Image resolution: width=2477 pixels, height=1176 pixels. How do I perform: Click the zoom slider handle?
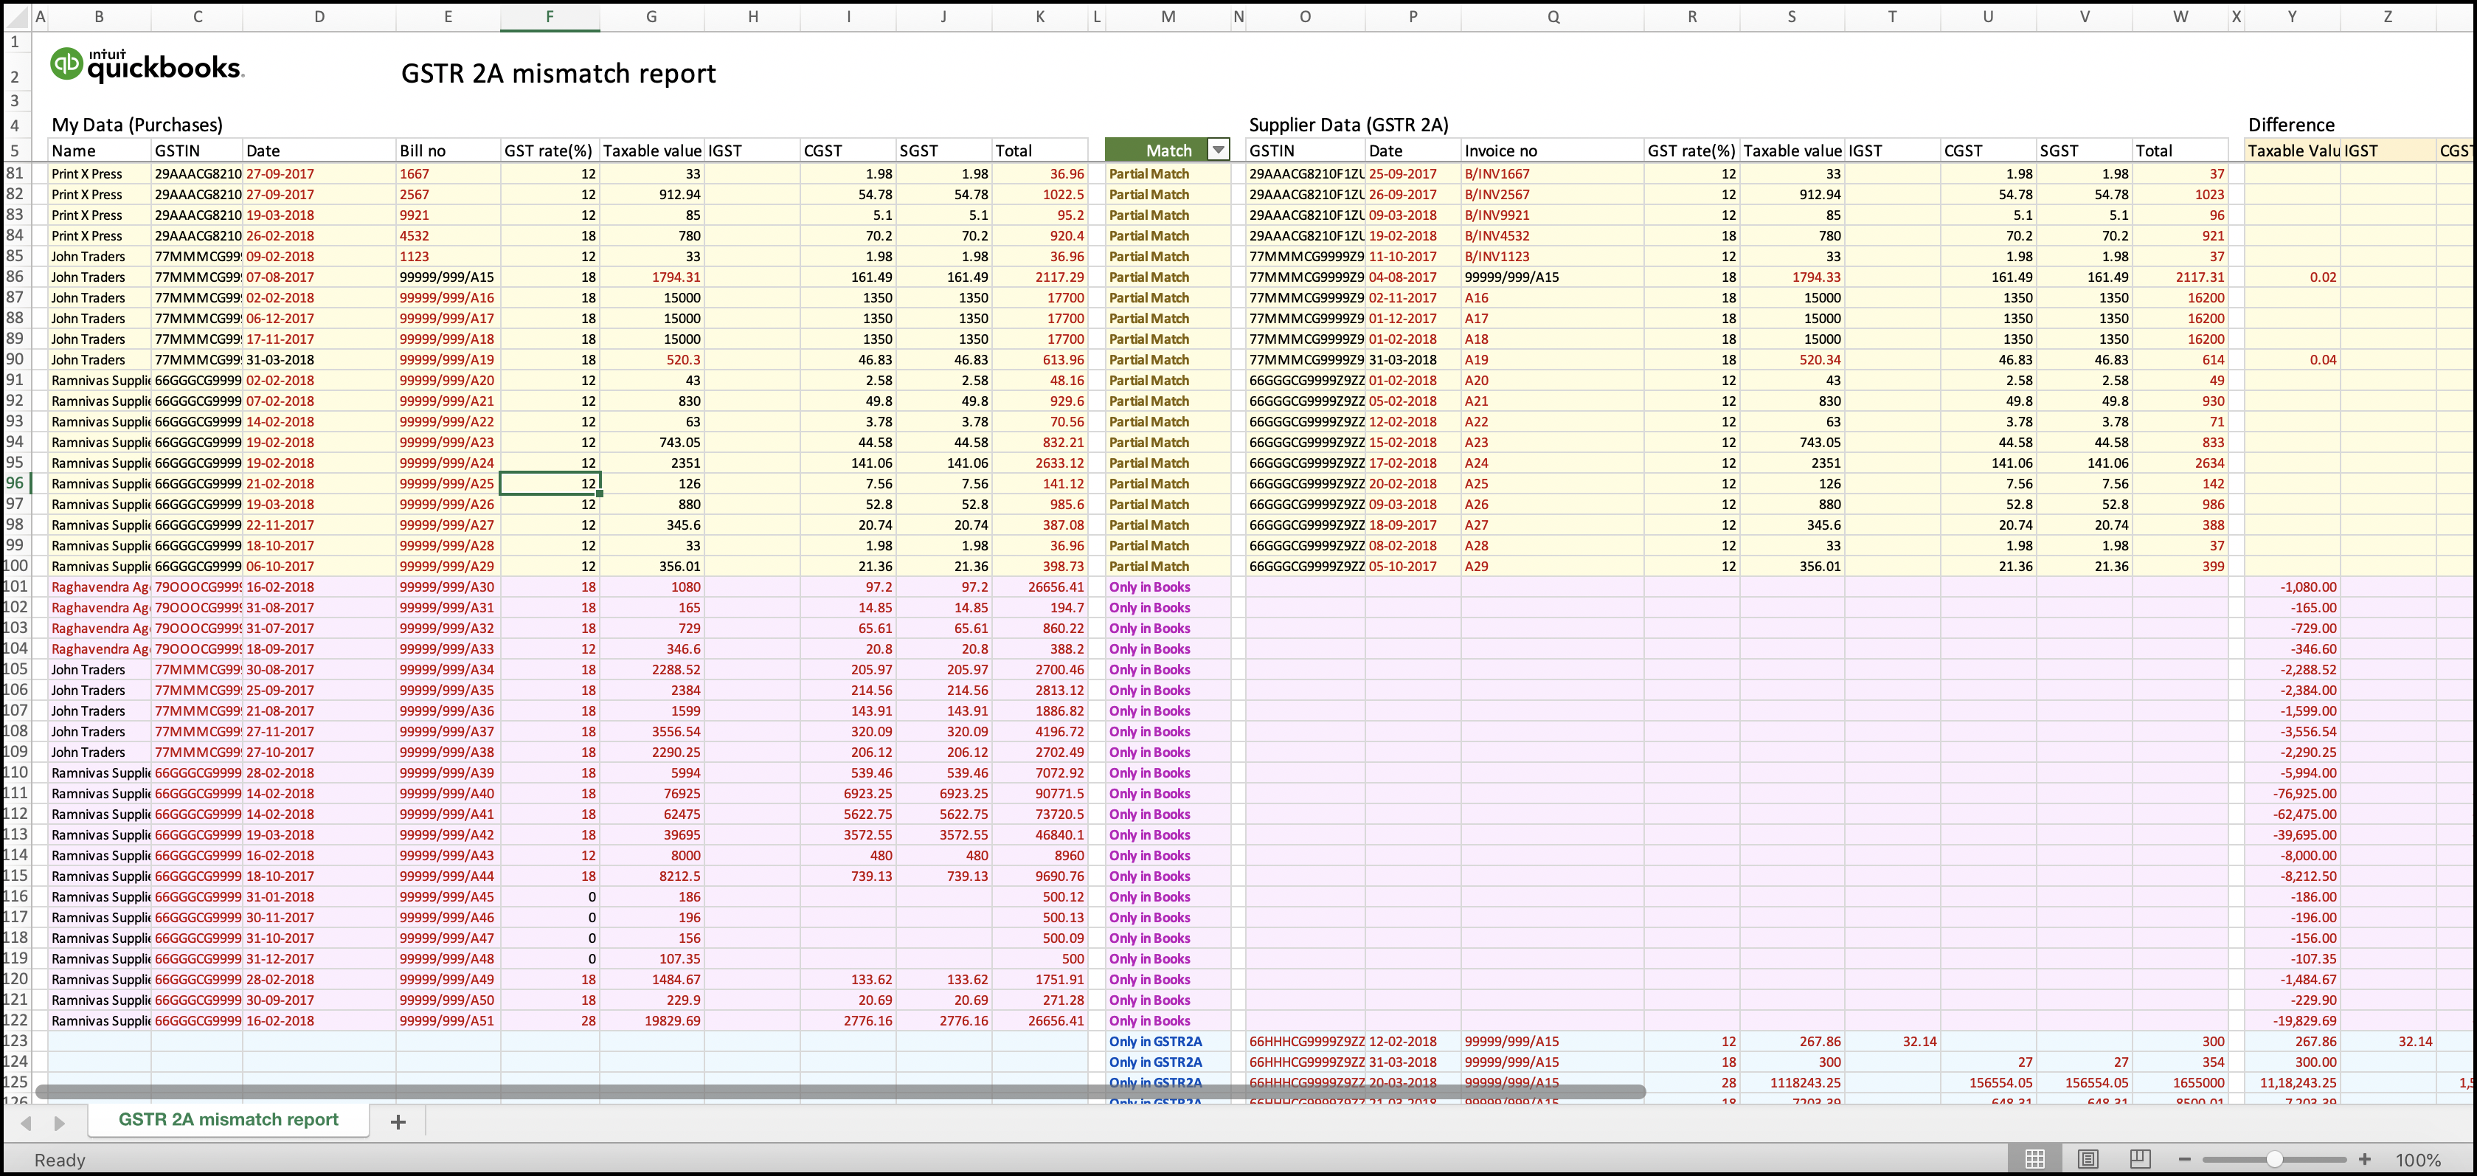point(2274,1158)
